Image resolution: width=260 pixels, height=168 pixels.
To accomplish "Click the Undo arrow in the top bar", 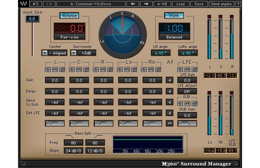I will [36, 4].
